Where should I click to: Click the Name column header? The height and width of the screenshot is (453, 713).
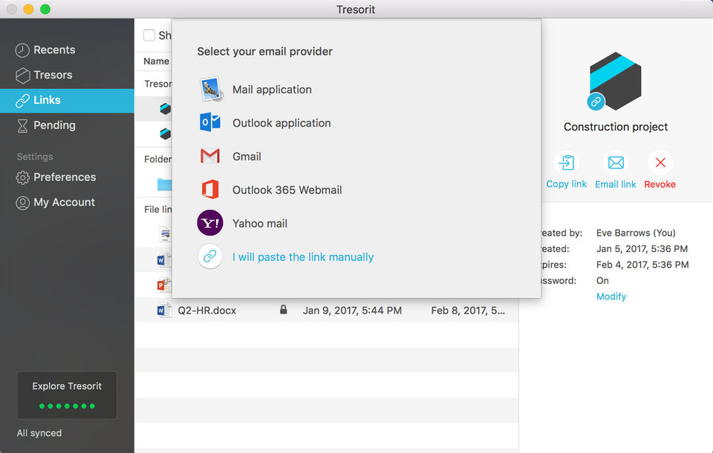tap(157, 62)
